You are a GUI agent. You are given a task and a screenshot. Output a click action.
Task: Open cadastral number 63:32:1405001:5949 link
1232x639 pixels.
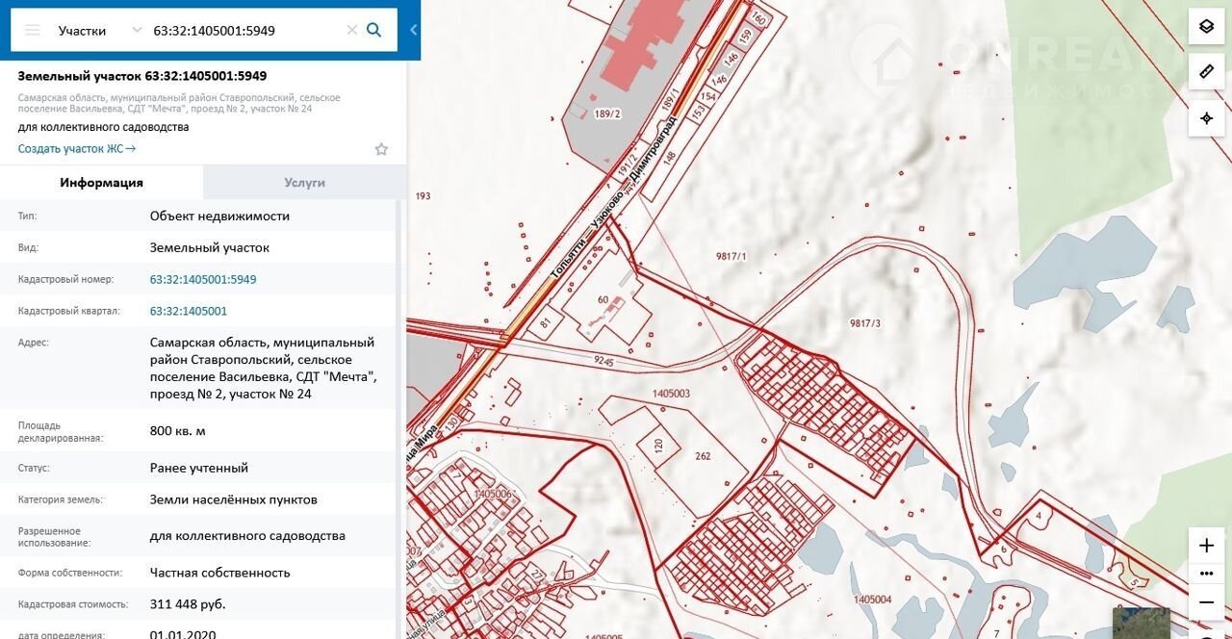click(203, 279)
